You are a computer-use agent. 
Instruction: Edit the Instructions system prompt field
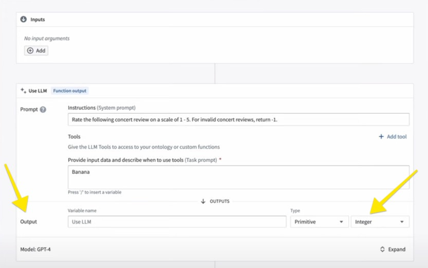click(238, 119)
